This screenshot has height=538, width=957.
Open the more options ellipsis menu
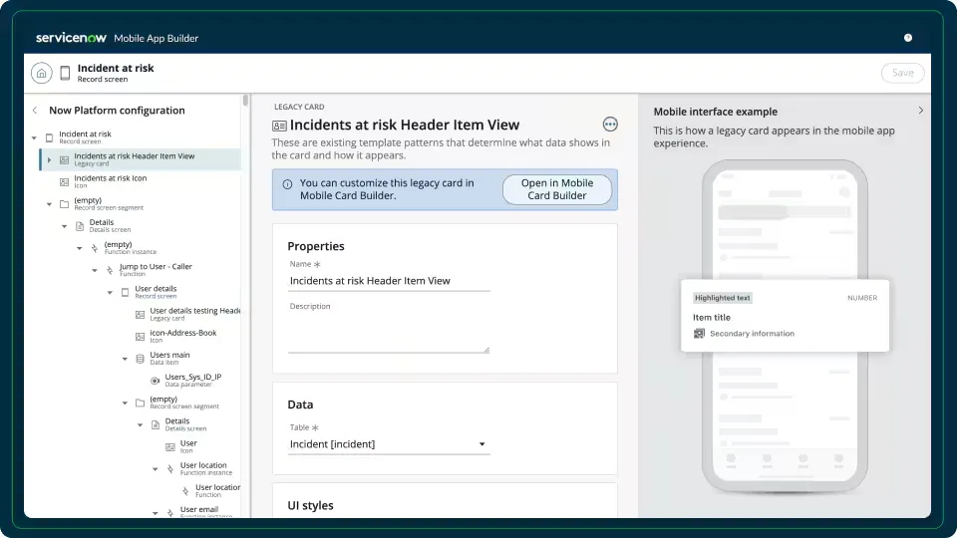610,125
